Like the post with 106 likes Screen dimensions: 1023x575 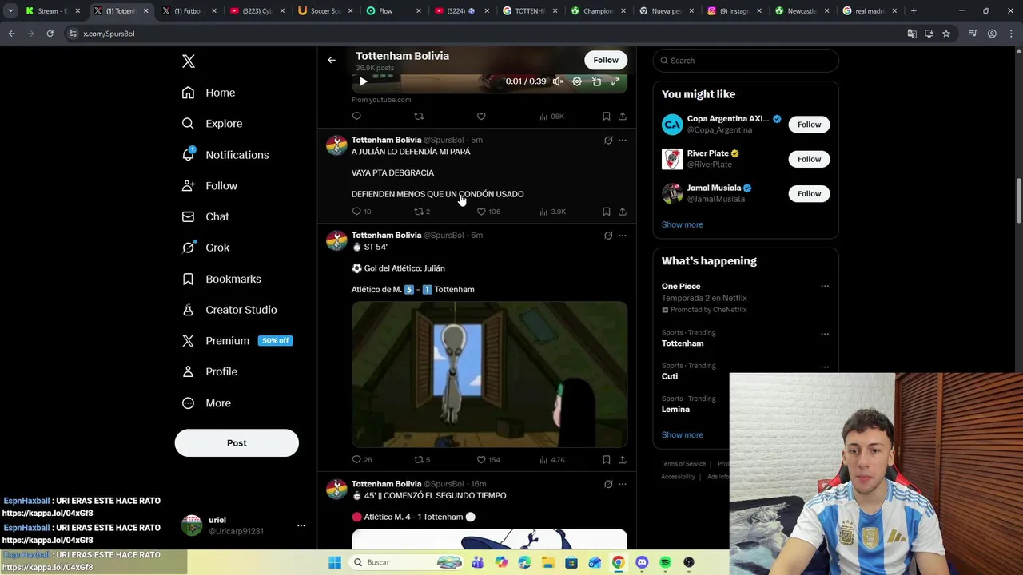point(488,212)
